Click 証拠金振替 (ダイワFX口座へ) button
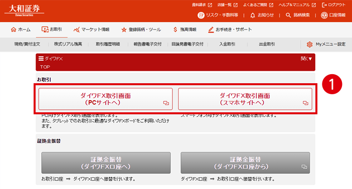This screenshot has height=189, width=352. [x=106, y=163]
